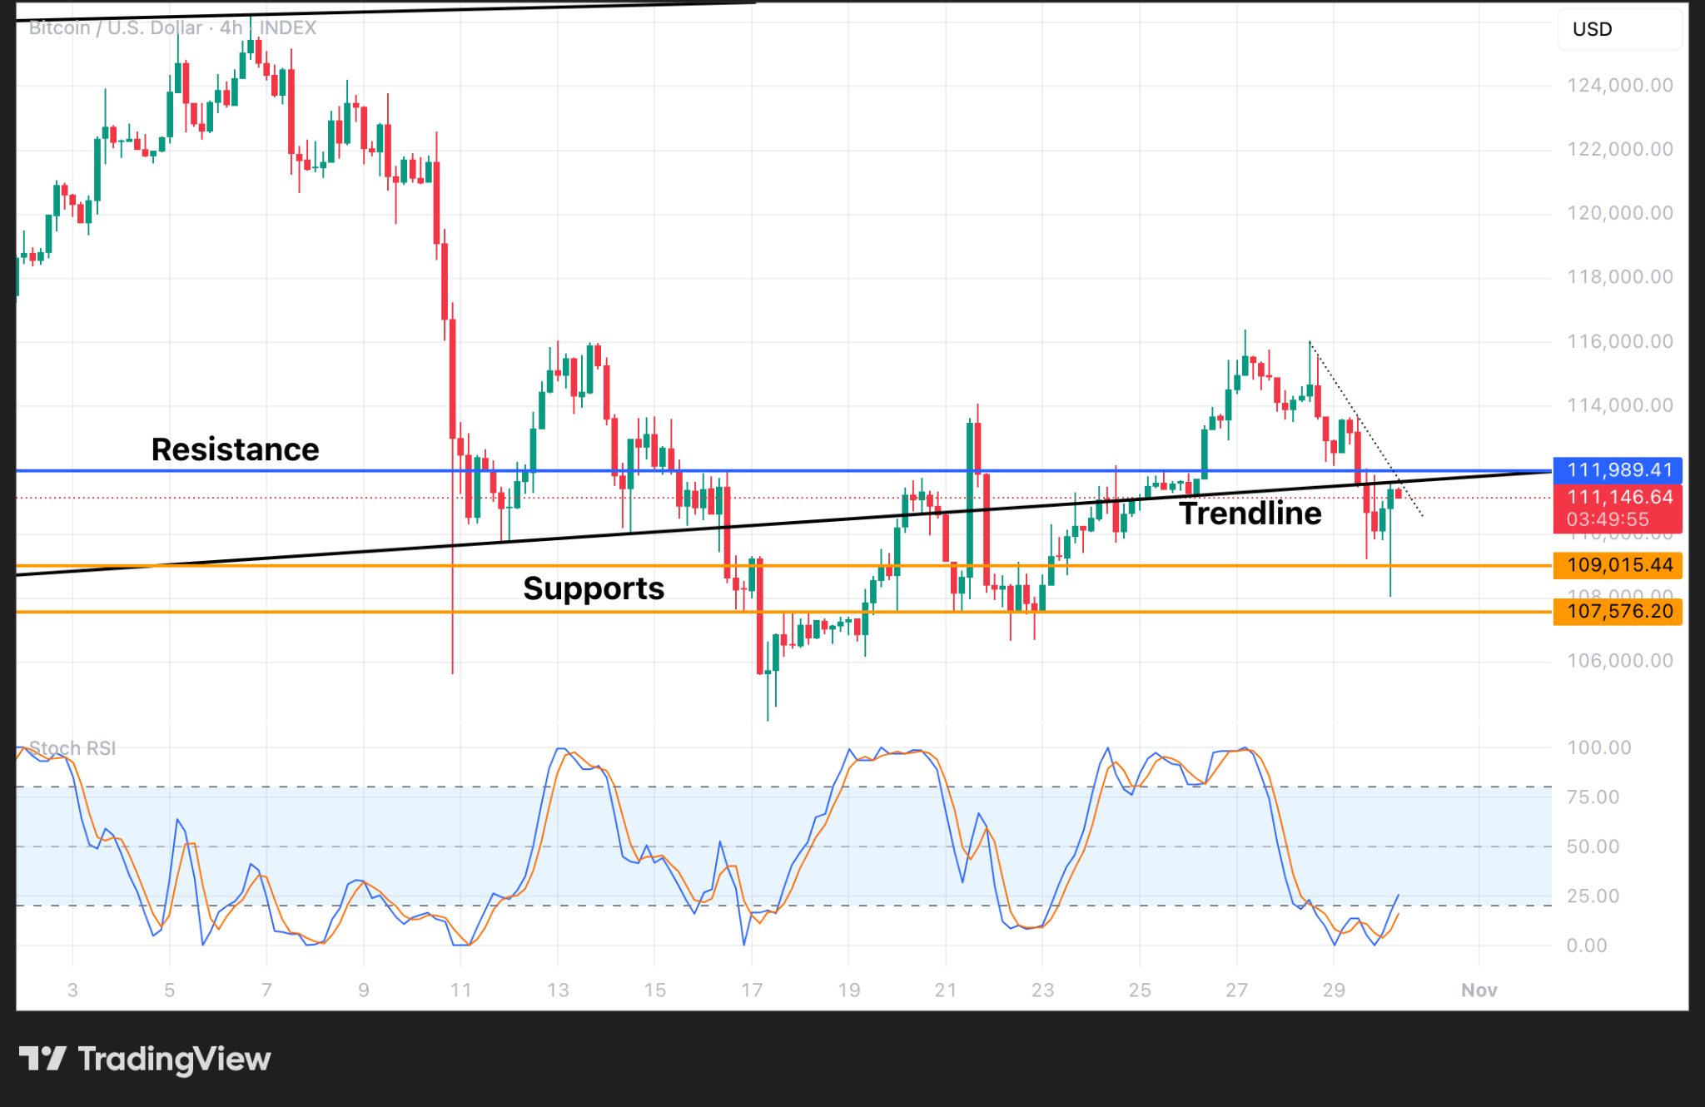Click the 116,000.00 price axis label

[1619, 341]
